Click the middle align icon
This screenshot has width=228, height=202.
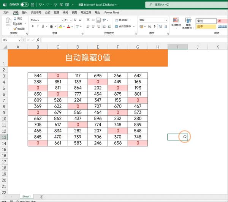93,20
